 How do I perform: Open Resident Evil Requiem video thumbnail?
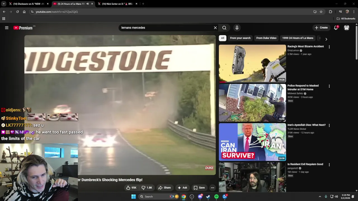point(252,177)
